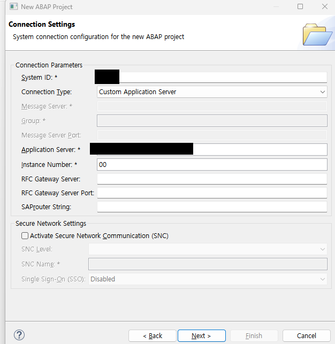Focus the SAProuter String field
Screen dimensions: 335x344
(x=212, y=207)
